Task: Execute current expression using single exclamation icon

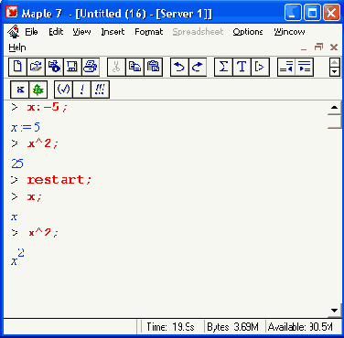Action: pyautogui.click(x=81, y=90)
